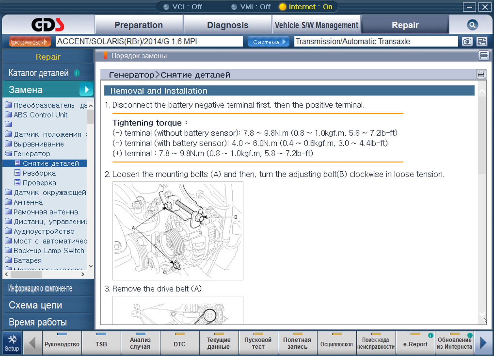Screen dimensions: 494x356
Task: Switch to the Diagnosis tab
Action: coord(227,25)
